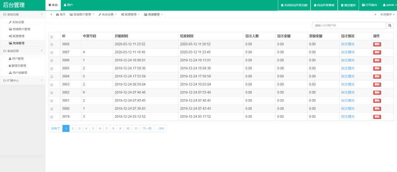Open 投注情况 link for row 3881
The height and width of the screenshot is (172, 397).
pyautogui.click(x=348, y=100)
